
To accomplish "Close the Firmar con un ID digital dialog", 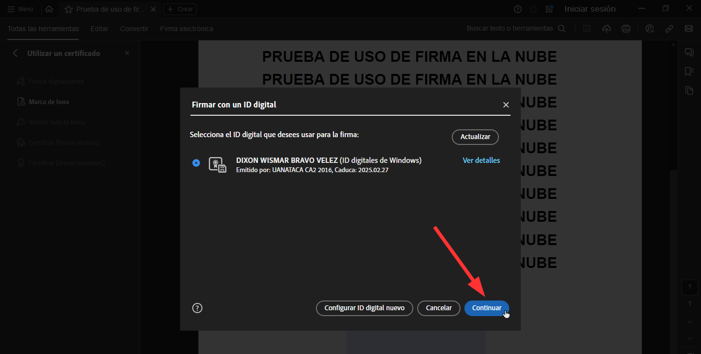I will [x=506, y=105].
